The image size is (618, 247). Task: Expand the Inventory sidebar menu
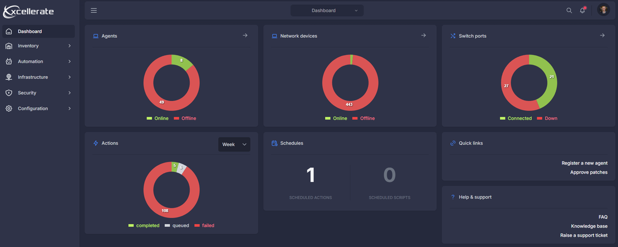(x=38, y=46)
